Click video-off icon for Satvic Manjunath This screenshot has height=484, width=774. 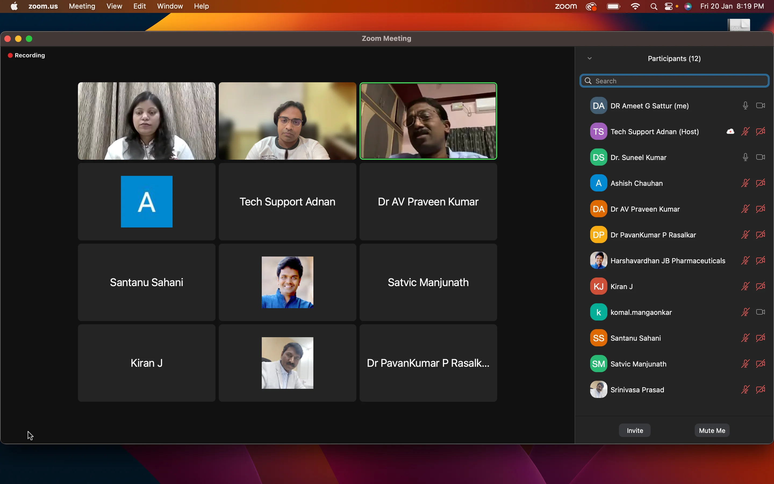(760, 364)
